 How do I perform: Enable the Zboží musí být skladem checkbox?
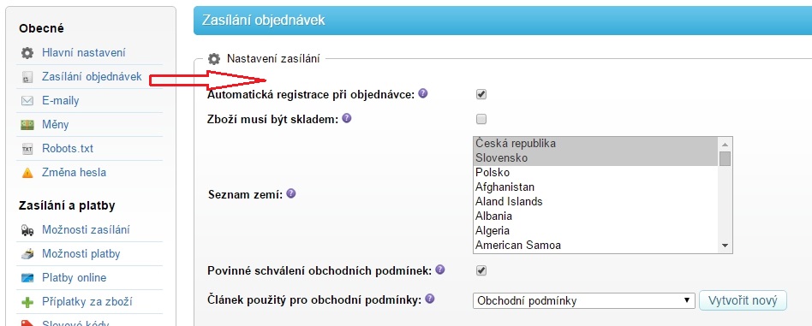(x=481, y=119)
